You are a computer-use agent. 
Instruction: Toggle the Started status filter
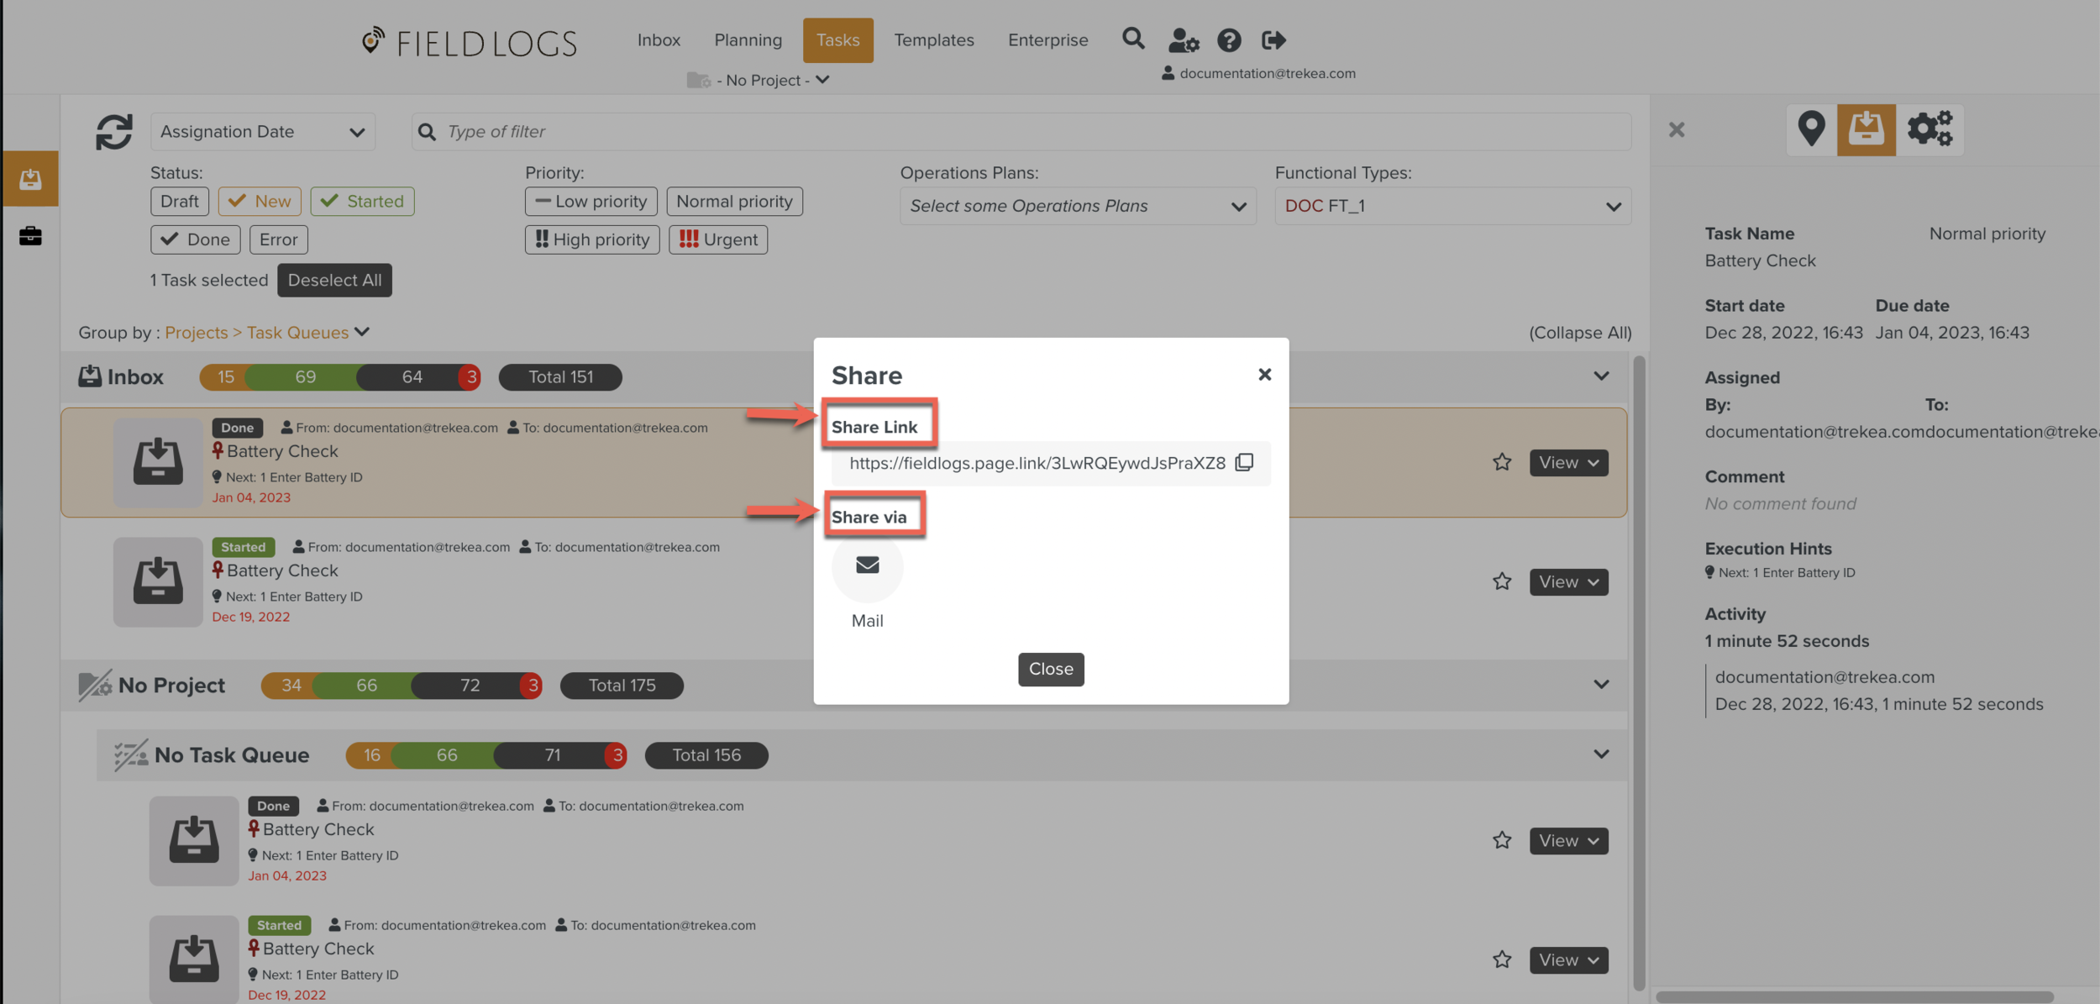click(362, 202)
